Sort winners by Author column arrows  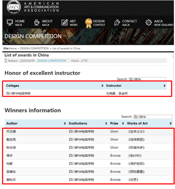point(65,123)
